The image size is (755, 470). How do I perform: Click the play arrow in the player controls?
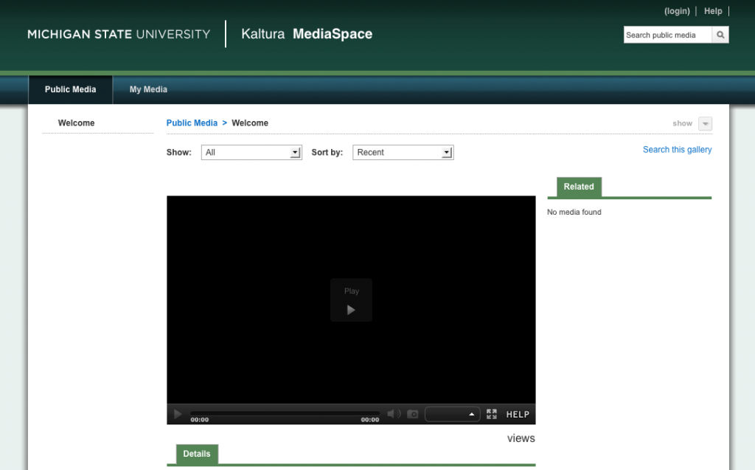177,414
